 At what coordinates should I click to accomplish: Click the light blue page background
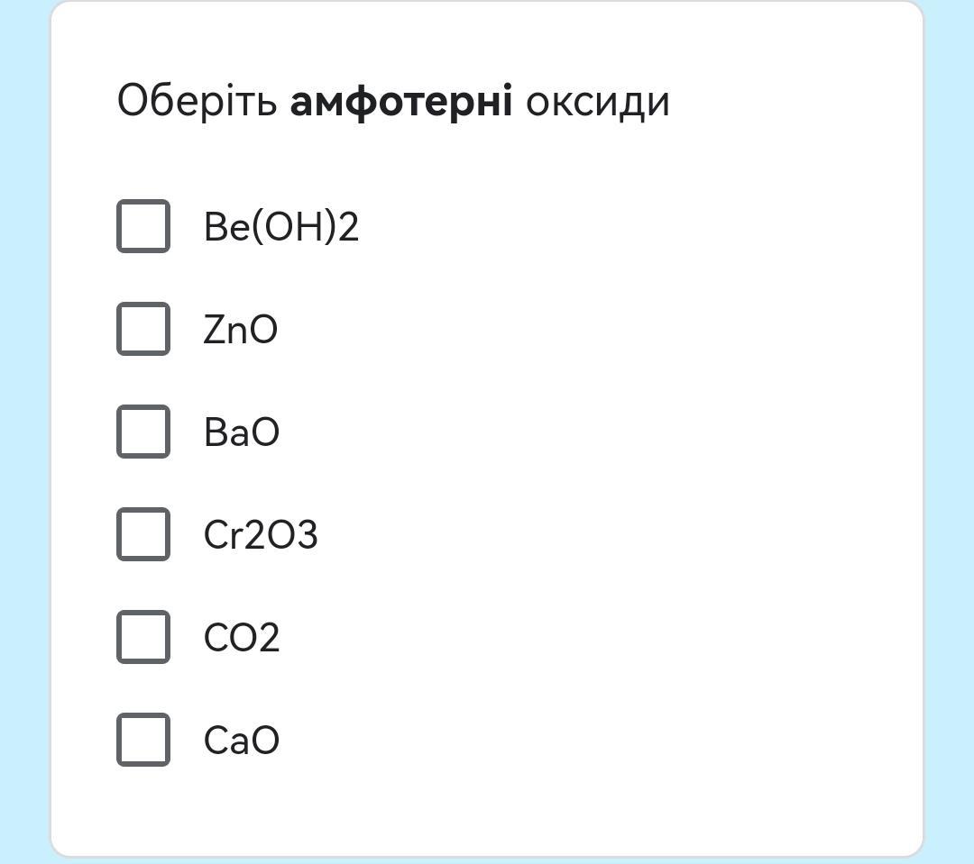click(x=949, y=432)
